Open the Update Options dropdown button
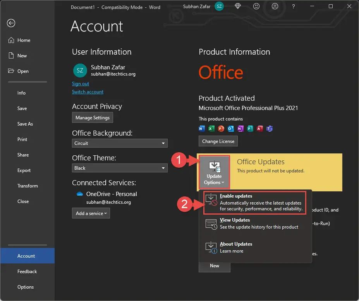Viewport: 359px width, 301px height. coord(214,172)
